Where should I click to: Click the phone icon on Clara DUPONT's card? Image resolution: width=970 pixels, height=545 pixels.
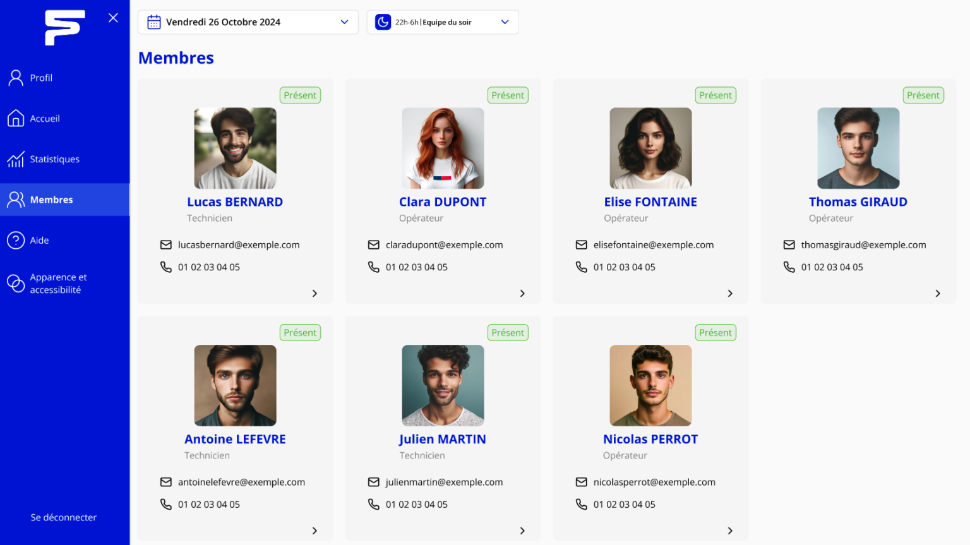[x=374, y=267]
